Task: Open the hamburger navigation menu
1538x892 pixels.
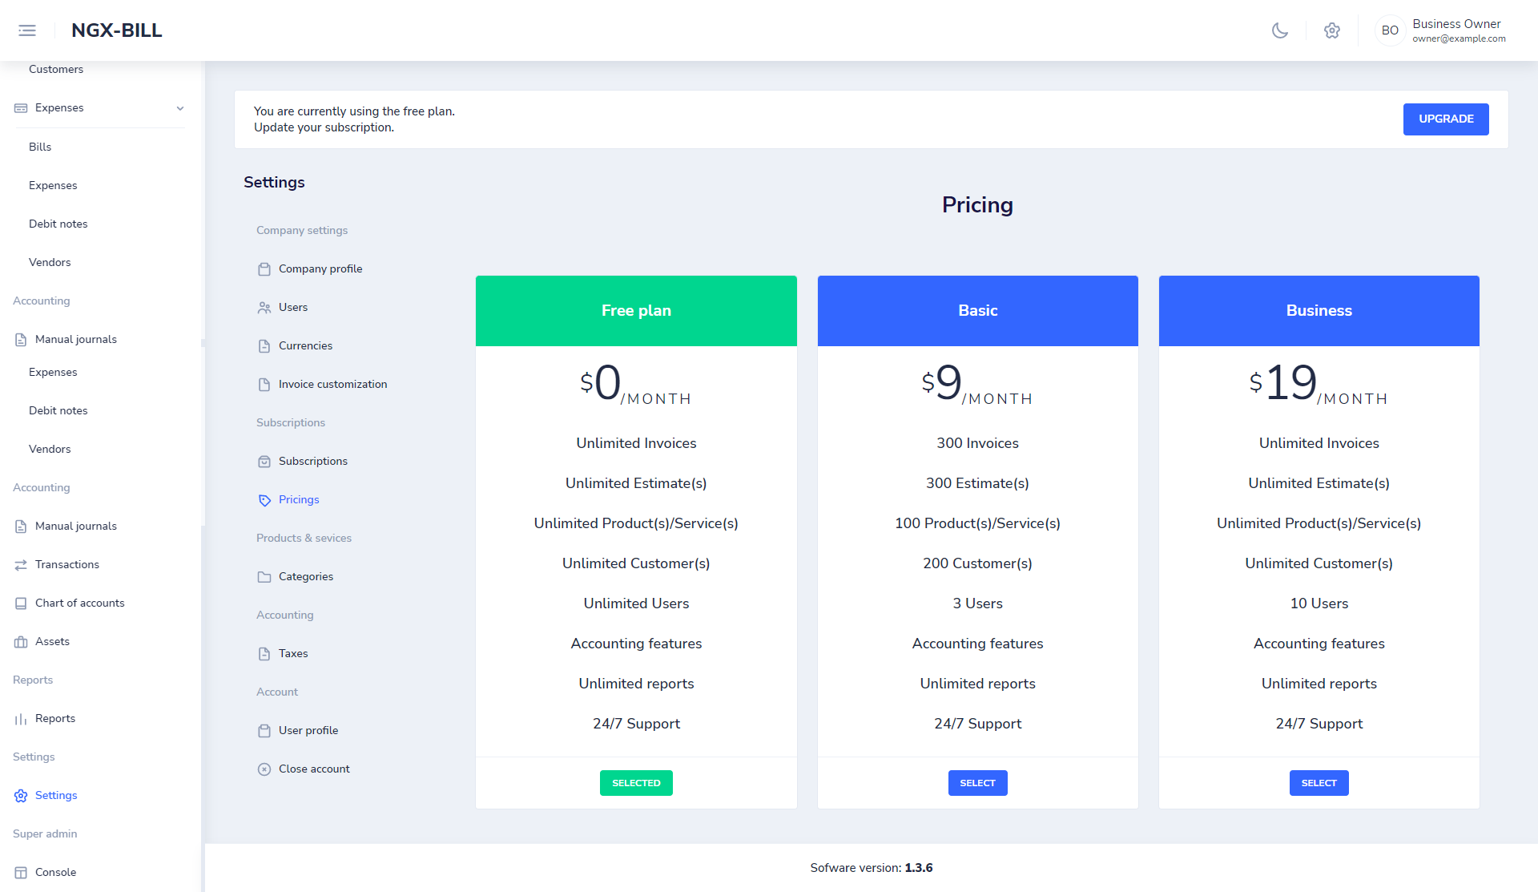Action: [x=26, y=30]
